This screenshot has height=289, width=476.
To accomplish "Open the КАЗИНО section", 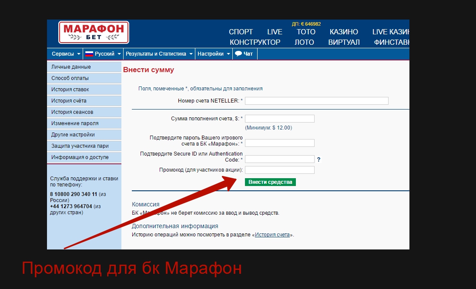I will click(344, 31).
